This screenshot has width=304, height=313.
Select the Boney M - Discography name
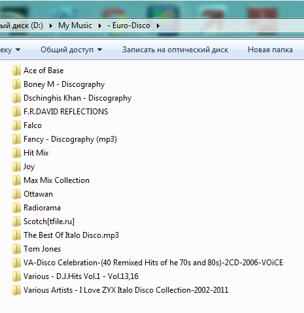coord(64,84)
